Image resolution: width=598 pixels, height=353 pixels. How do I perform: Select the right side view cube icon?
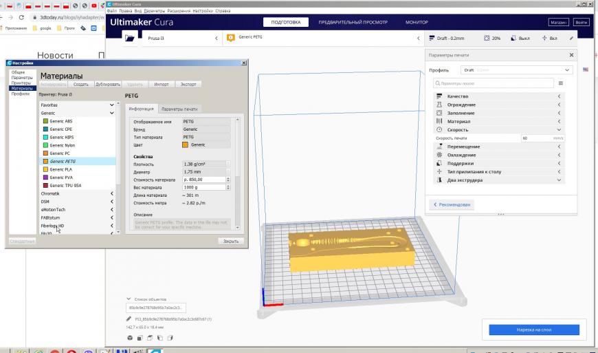pyautogui.click(x=170, y=338)
